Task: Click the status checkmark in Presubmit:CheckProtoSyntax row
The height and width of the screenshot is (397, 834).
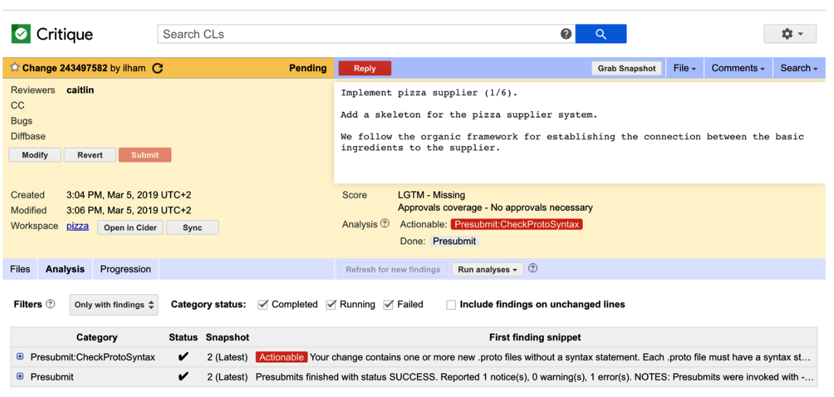Action: click(183, 357)
